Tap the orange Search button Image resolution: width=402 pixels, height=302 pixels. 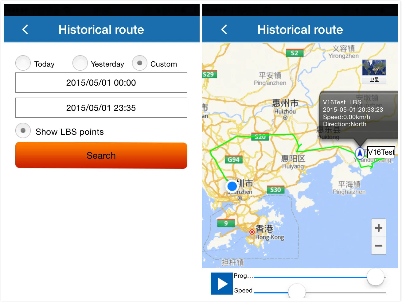(101, 155)
